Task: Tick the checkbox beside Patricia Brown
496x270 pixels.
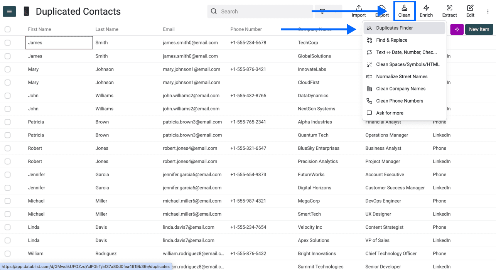Action: pyautogui.click(x=7, y=122)
